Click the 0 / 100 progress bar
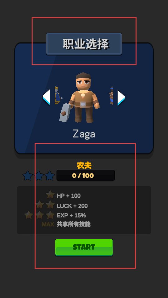 click(x=86, y=175)
